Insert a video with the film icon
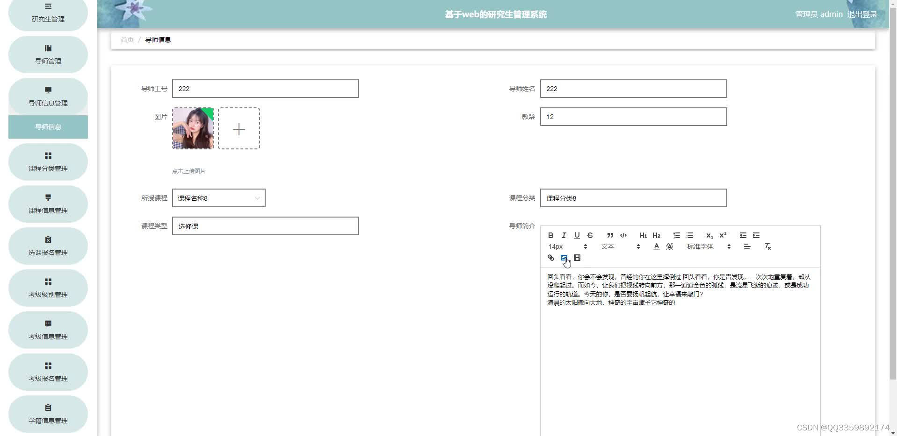This screenshot has width=897, height=436. (577, 258)
